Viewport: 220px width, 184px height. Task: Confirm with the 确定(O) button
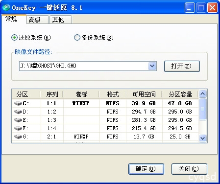pos(146,169)
